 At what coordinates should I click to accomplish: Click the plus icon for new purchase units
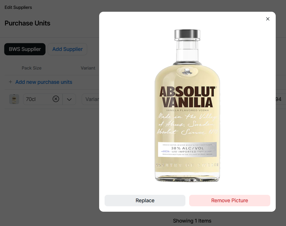pos(11,82)
